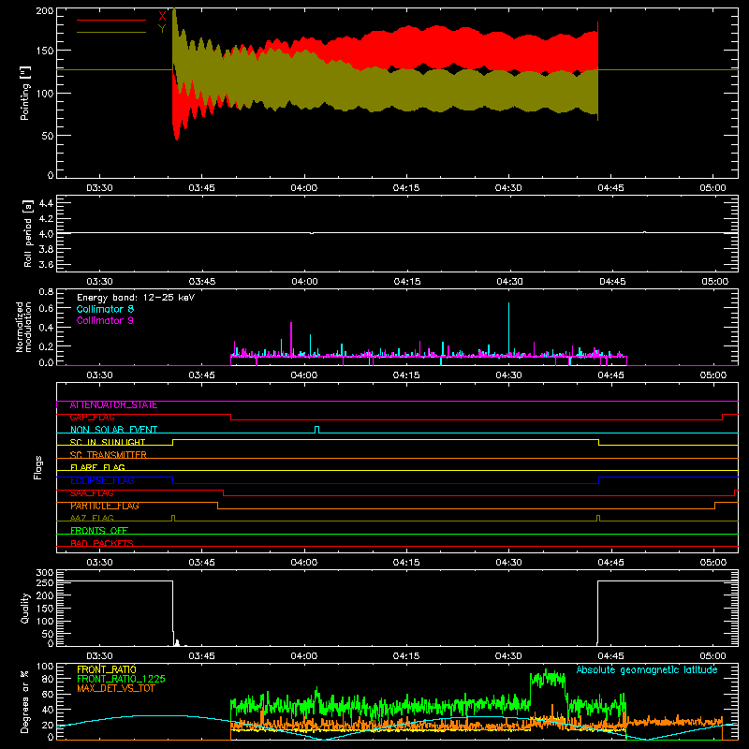Click the MAX_DET_VS_TOT legend entry
This screenshot has height=749, width=749.
point(116,688)
